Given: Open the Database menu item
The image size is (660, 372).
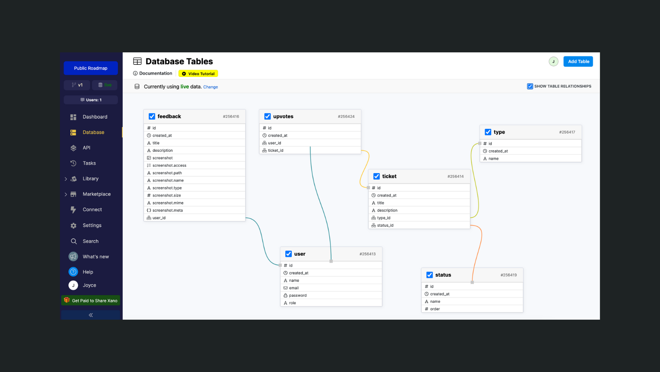Looking at the screenshot, I should coord(93,132).
